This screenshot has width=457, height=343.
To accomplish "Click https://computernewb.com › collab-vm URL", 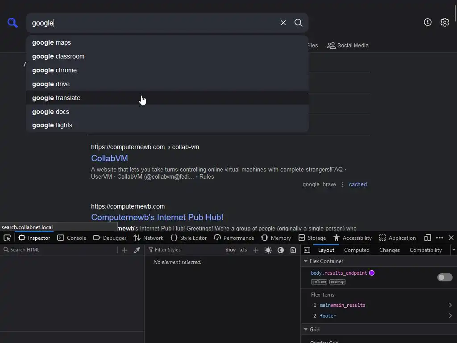I will pyautogui.click(x=145, y=147).
